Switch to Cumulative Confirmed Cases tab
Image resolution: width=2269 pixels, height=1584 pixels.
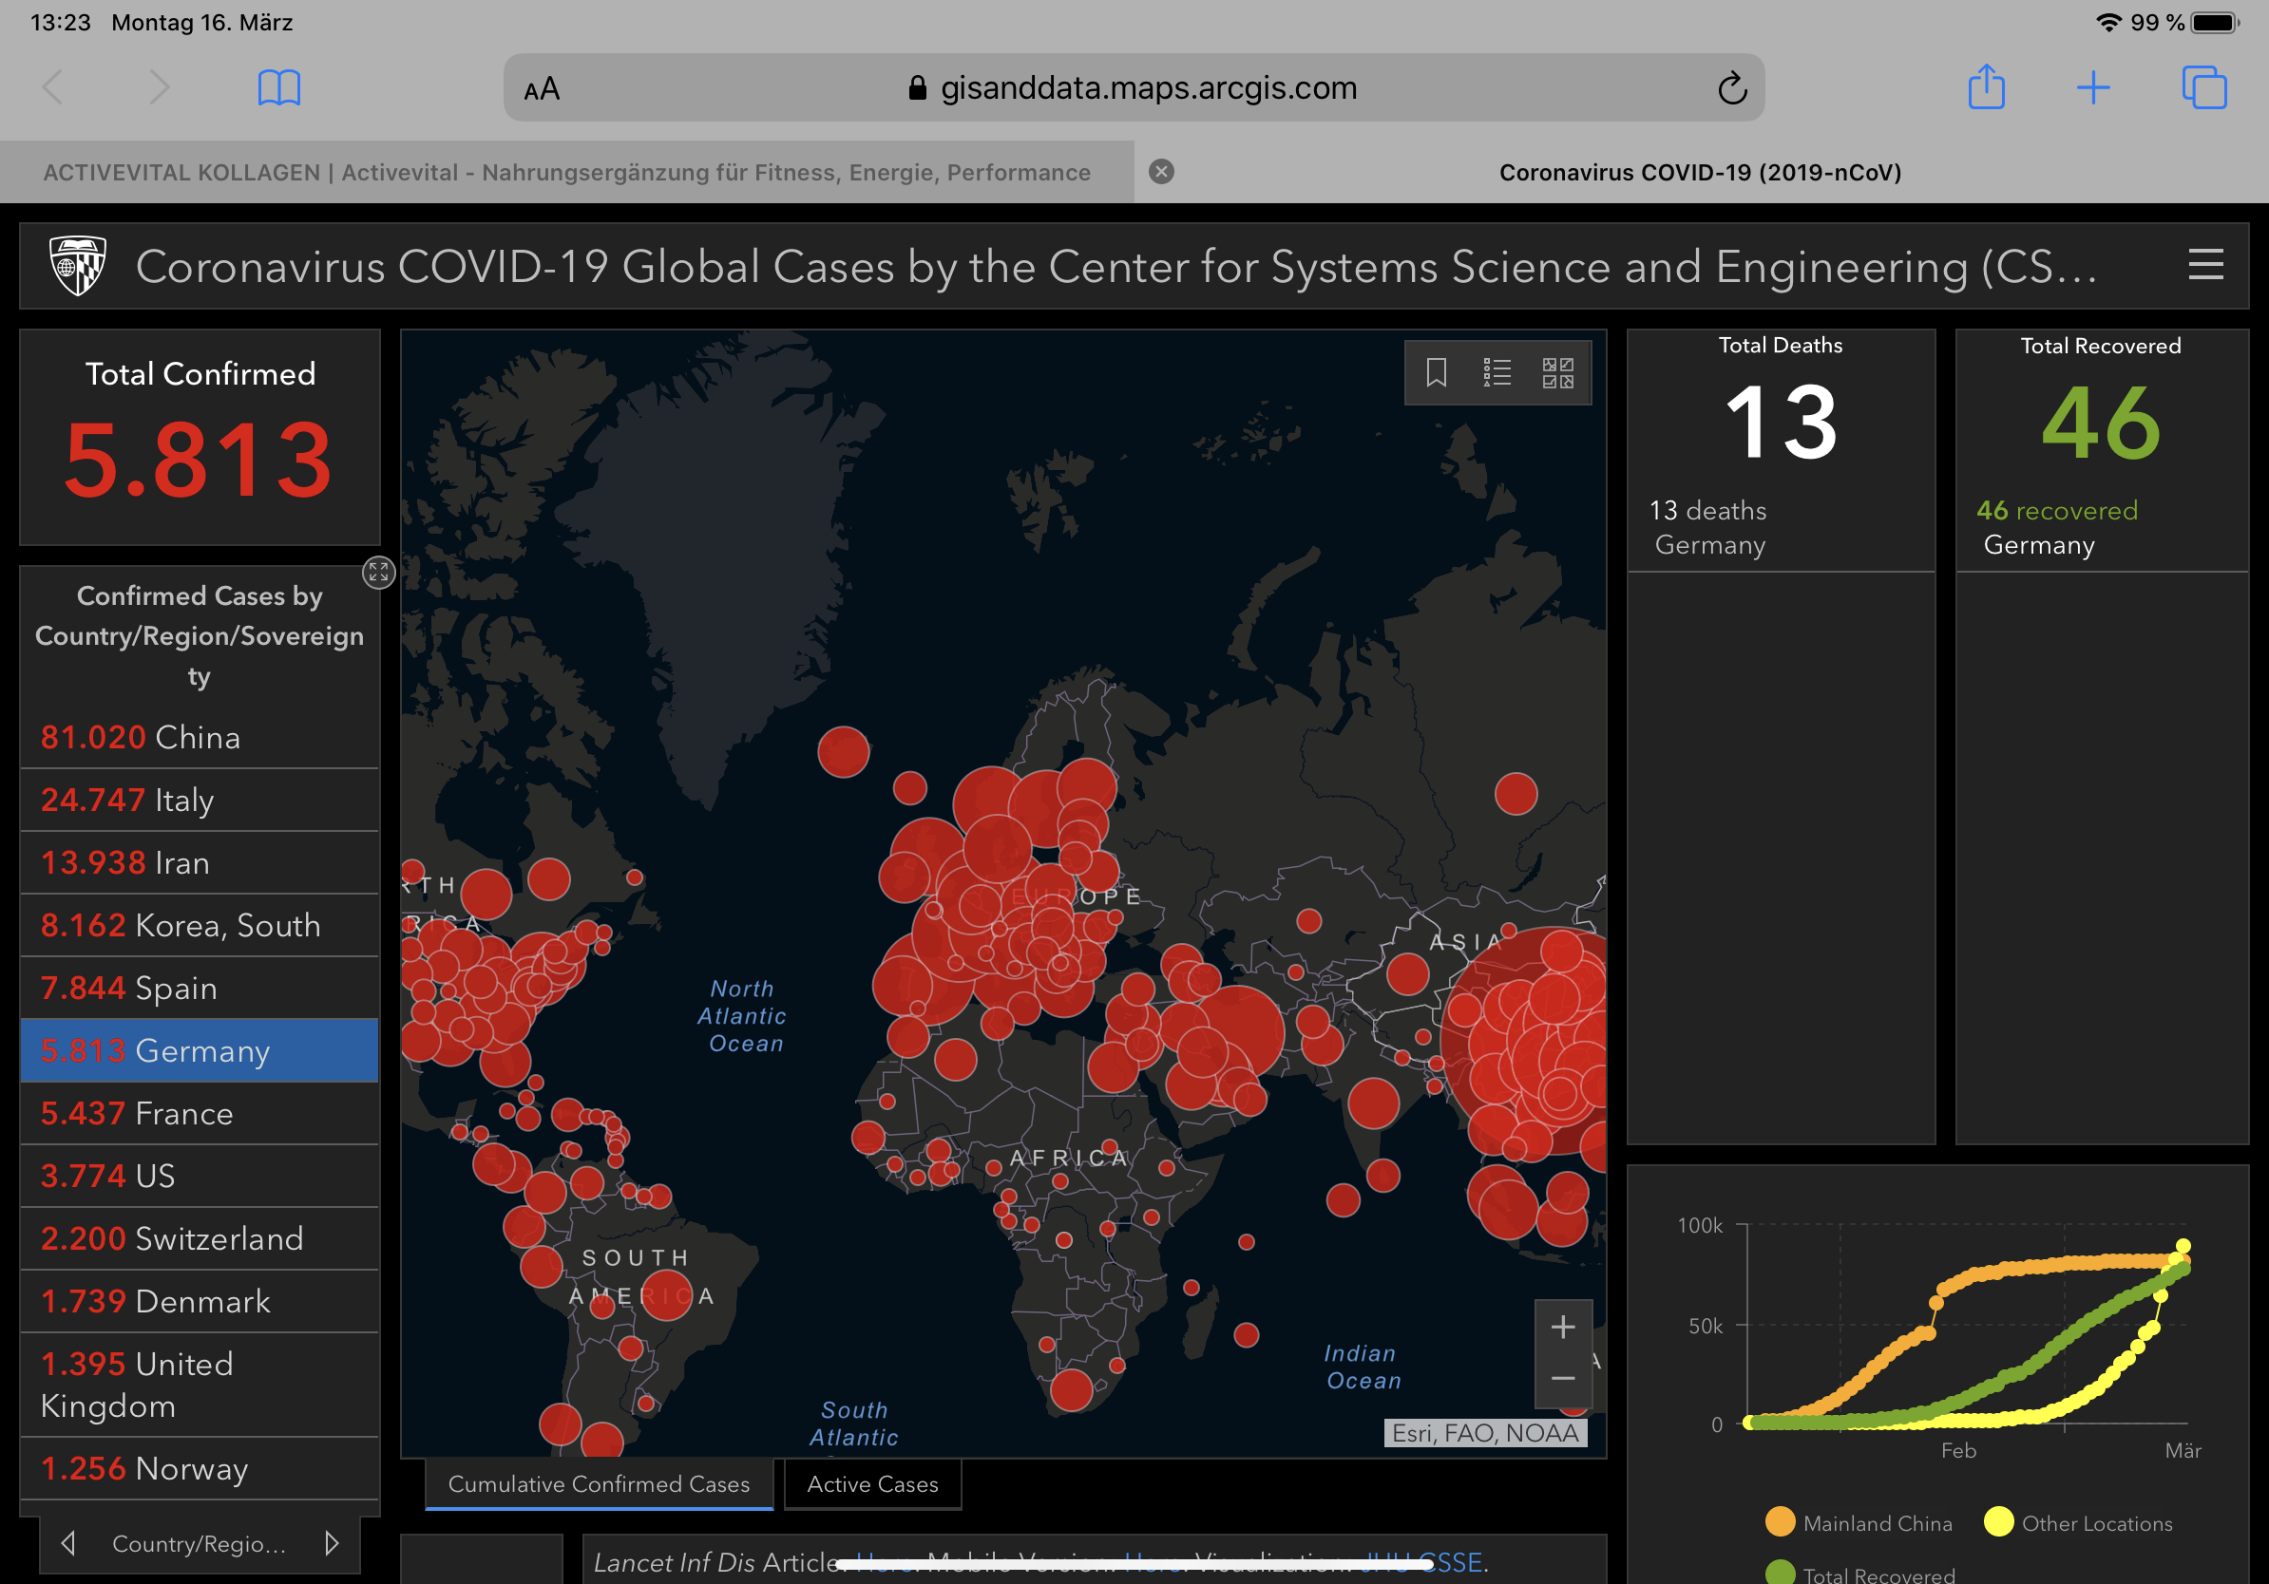[599, 1484]
